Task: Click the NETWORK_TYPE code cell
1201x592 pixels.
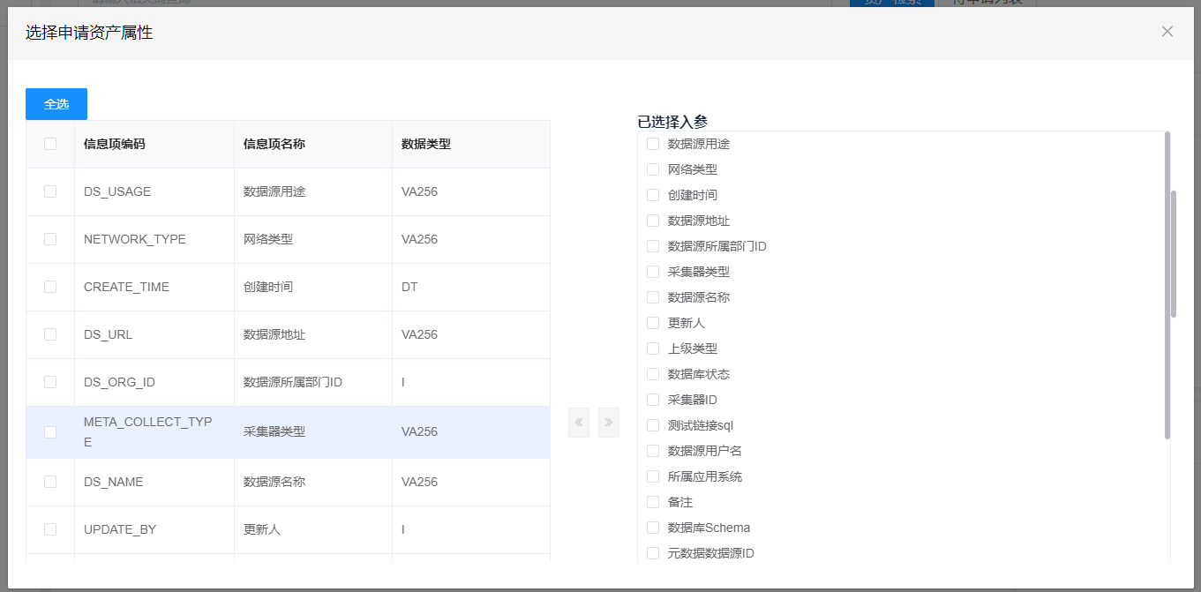Action: [154, 239]
